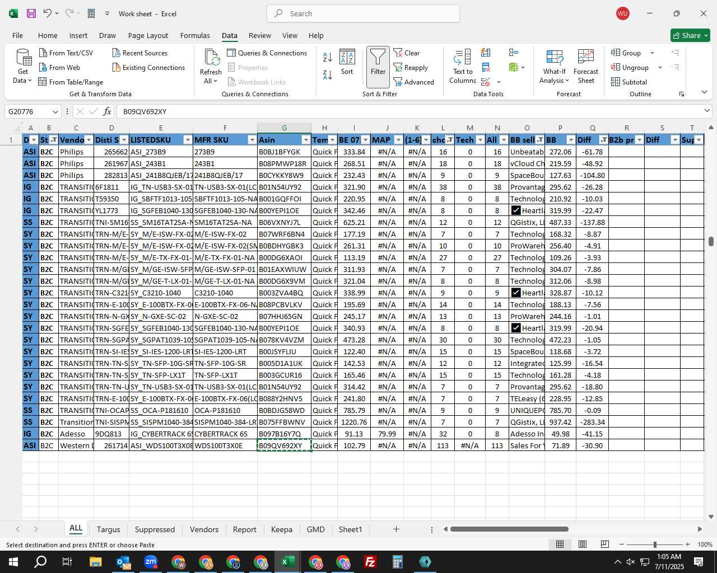Switch to Page Break Preview

[604, 544]
